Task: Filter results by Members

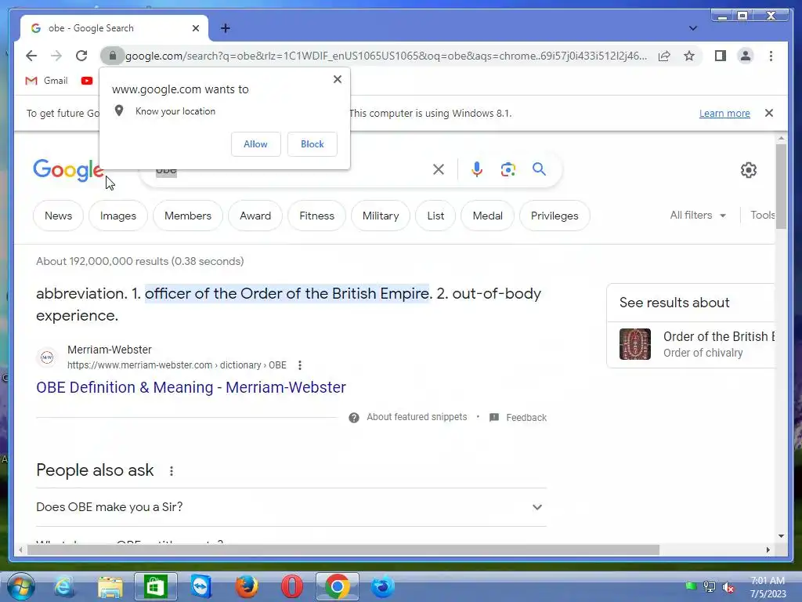Action: point(188,216)
